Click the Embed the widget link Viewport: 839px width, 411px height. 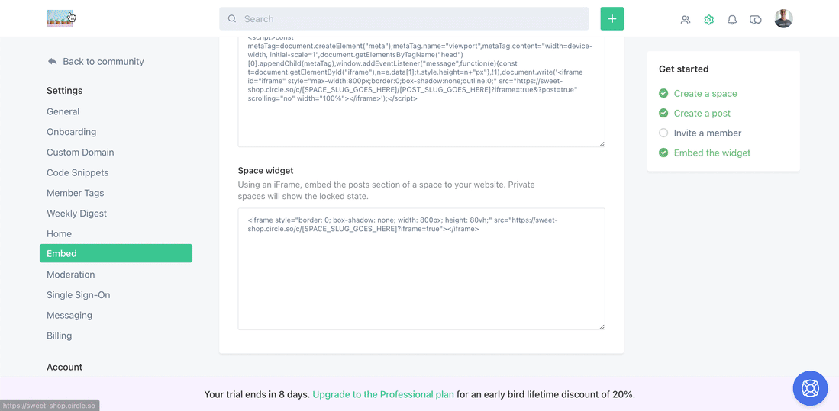point(712,153)
